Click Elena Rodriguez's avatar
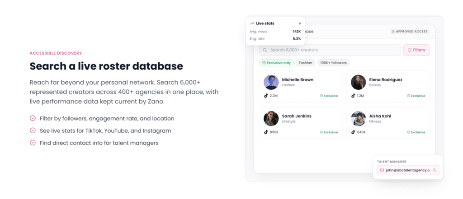 click(x=358, y=82)
